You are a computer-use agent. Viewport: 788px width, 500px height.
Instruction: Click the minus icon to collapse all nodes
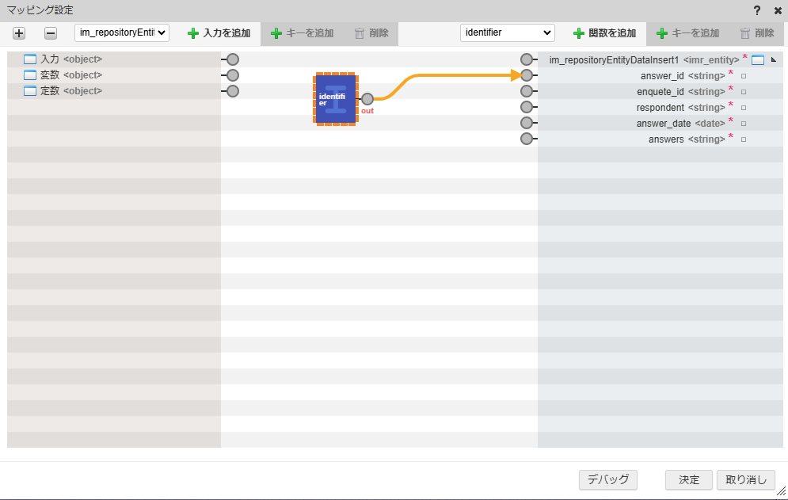49,32
